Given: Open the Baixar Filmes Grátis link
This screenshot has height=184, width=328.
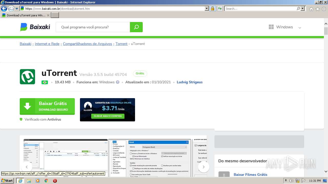Looking at the screenshot, I should point(250,175).
